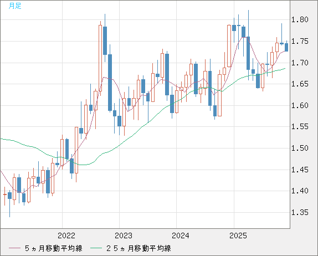The height and width of the screenshot is (256, 318).
Task: Click the 1.50 price axis label
Action: (300, 148)
